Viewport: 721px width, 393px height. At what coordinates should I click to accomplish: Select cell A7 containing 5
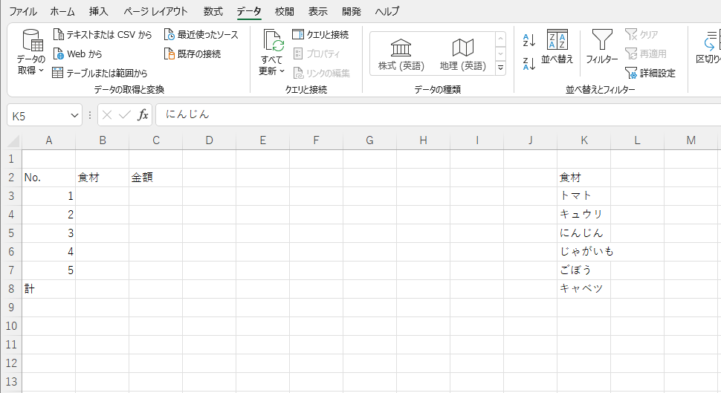pyautogui.click(x=49, y=270)
